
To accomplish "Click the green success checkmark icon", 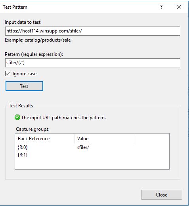I will tap(17, 117).
